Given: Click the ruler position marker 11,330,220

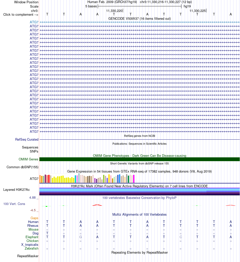Looking at the screenshot, I should (x=114, y=11).
